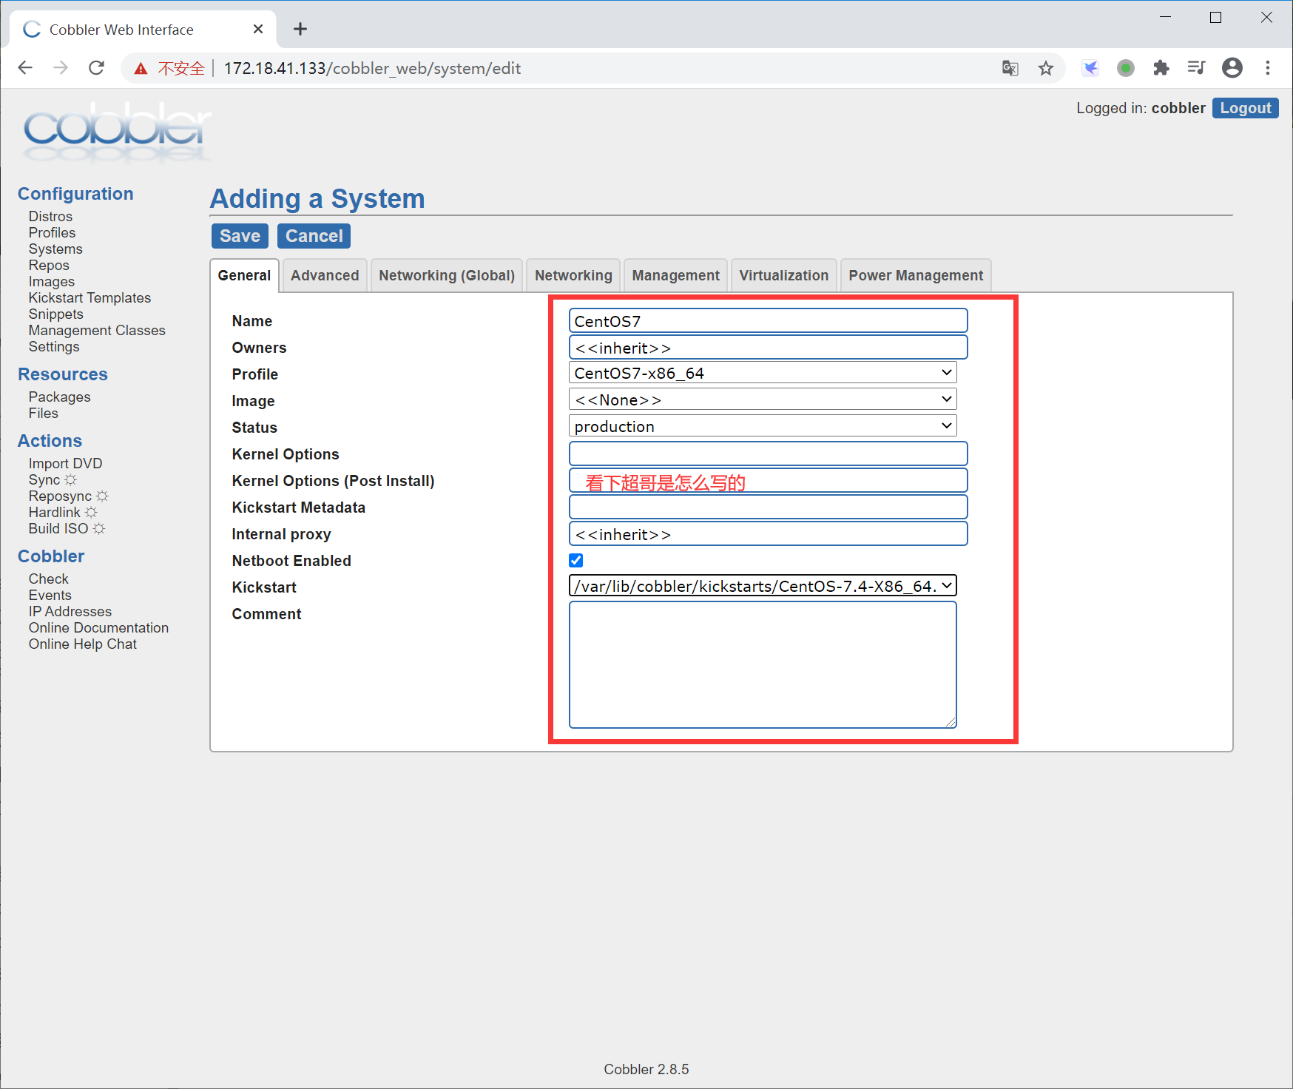Click the Name input field with CentOS7
This screenshot has height=1089, width=1293.
pyautogui.click(x=768, y=320)
